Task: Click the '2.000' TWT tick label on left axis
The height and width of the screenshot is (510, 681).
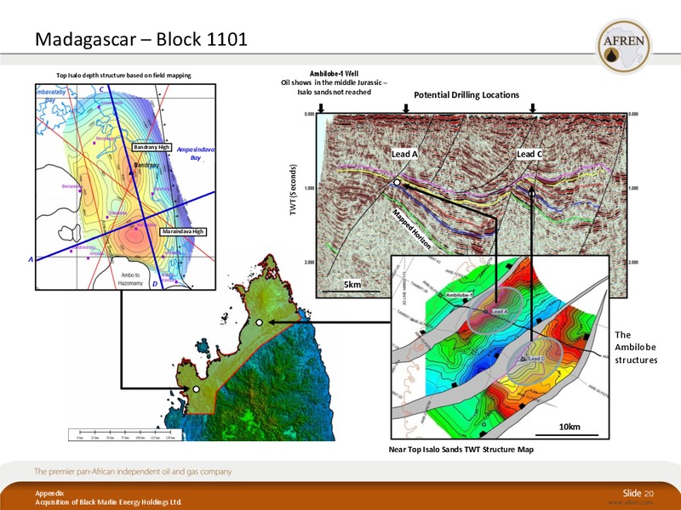Action: pos(309,263)
